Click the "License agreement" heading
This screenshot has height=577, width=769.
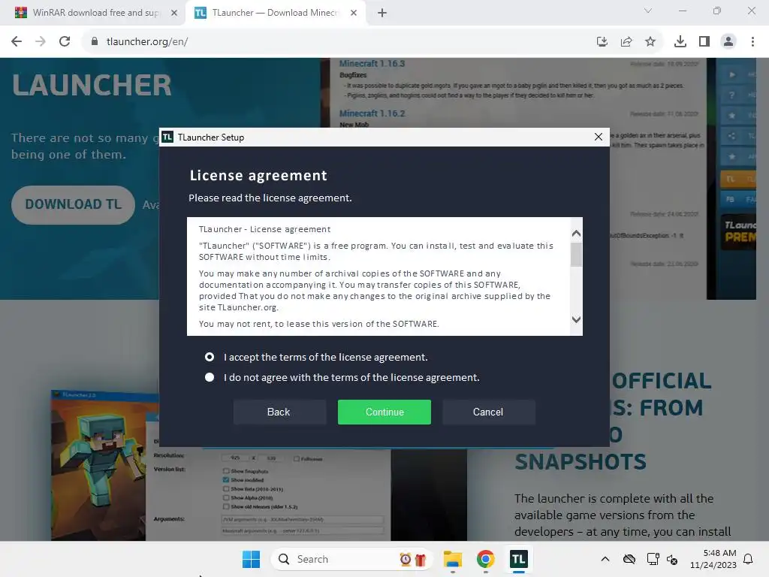[258, 175]
